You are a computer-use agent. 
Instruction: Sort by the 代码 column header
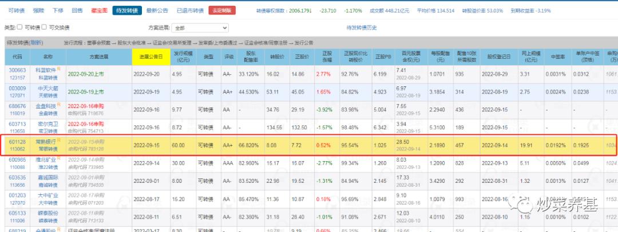tap(17, 57)
